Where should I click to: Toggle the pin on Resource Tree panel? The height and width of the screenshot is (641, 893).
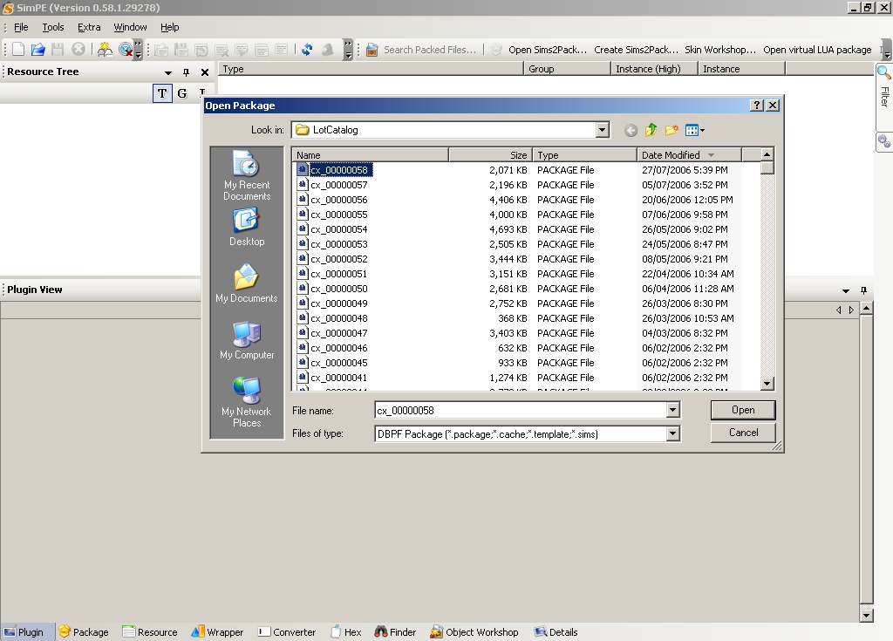[x=186, y=72]
